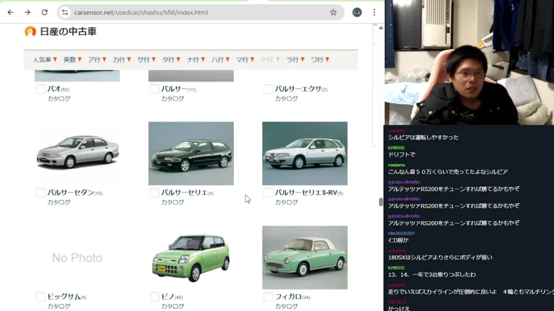Click chat message 180SXはシルビアよりさらにボディが弱い
This screenshot has width=554, height=311.
tap(440, 257)
